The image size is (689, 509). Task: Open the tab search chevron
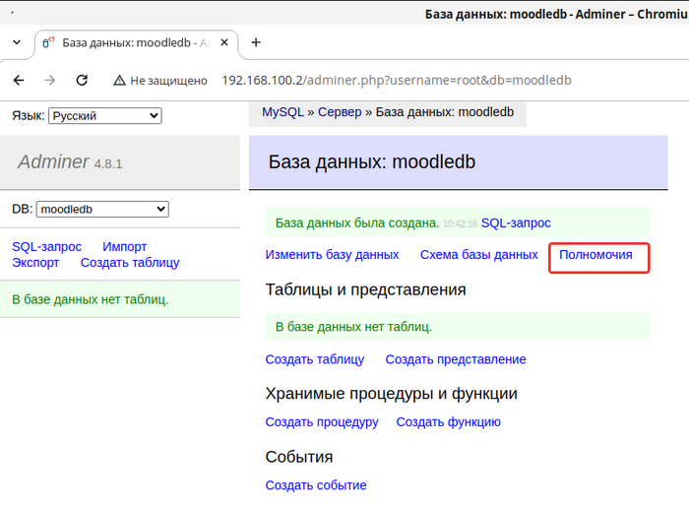click(x=17, y=42)
